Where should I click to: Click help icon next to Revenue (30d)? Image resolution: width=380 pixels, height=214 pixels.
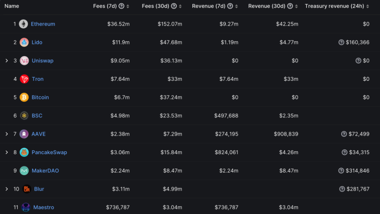click(x=290, y=6)
